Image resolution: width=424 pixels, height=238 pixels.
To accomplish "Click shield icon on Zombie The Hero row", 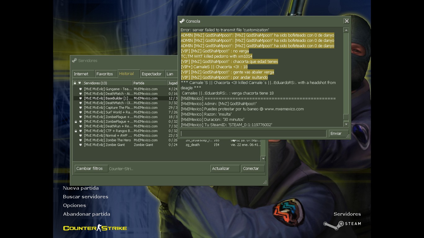I will pyautogui.click(x=80, y=140).
